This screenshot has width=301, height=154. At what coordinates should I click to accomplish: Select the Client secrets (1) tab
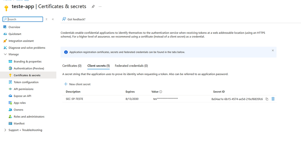[x=99, y=66]
